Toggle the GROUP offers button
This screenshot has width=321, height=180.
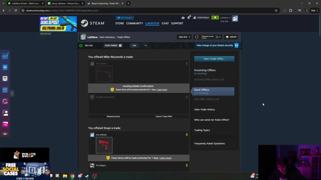(x=231, y=37)
